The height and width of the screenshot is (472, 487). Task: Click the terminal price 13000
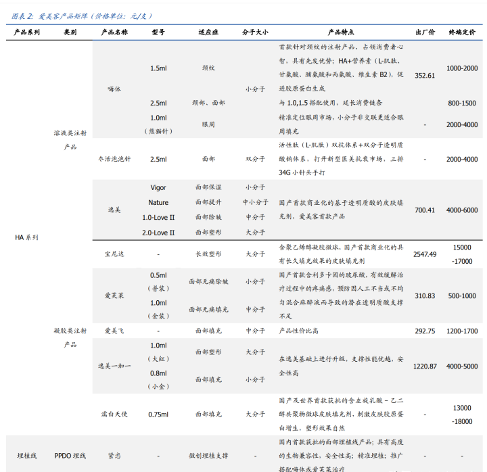coord(462,408)
